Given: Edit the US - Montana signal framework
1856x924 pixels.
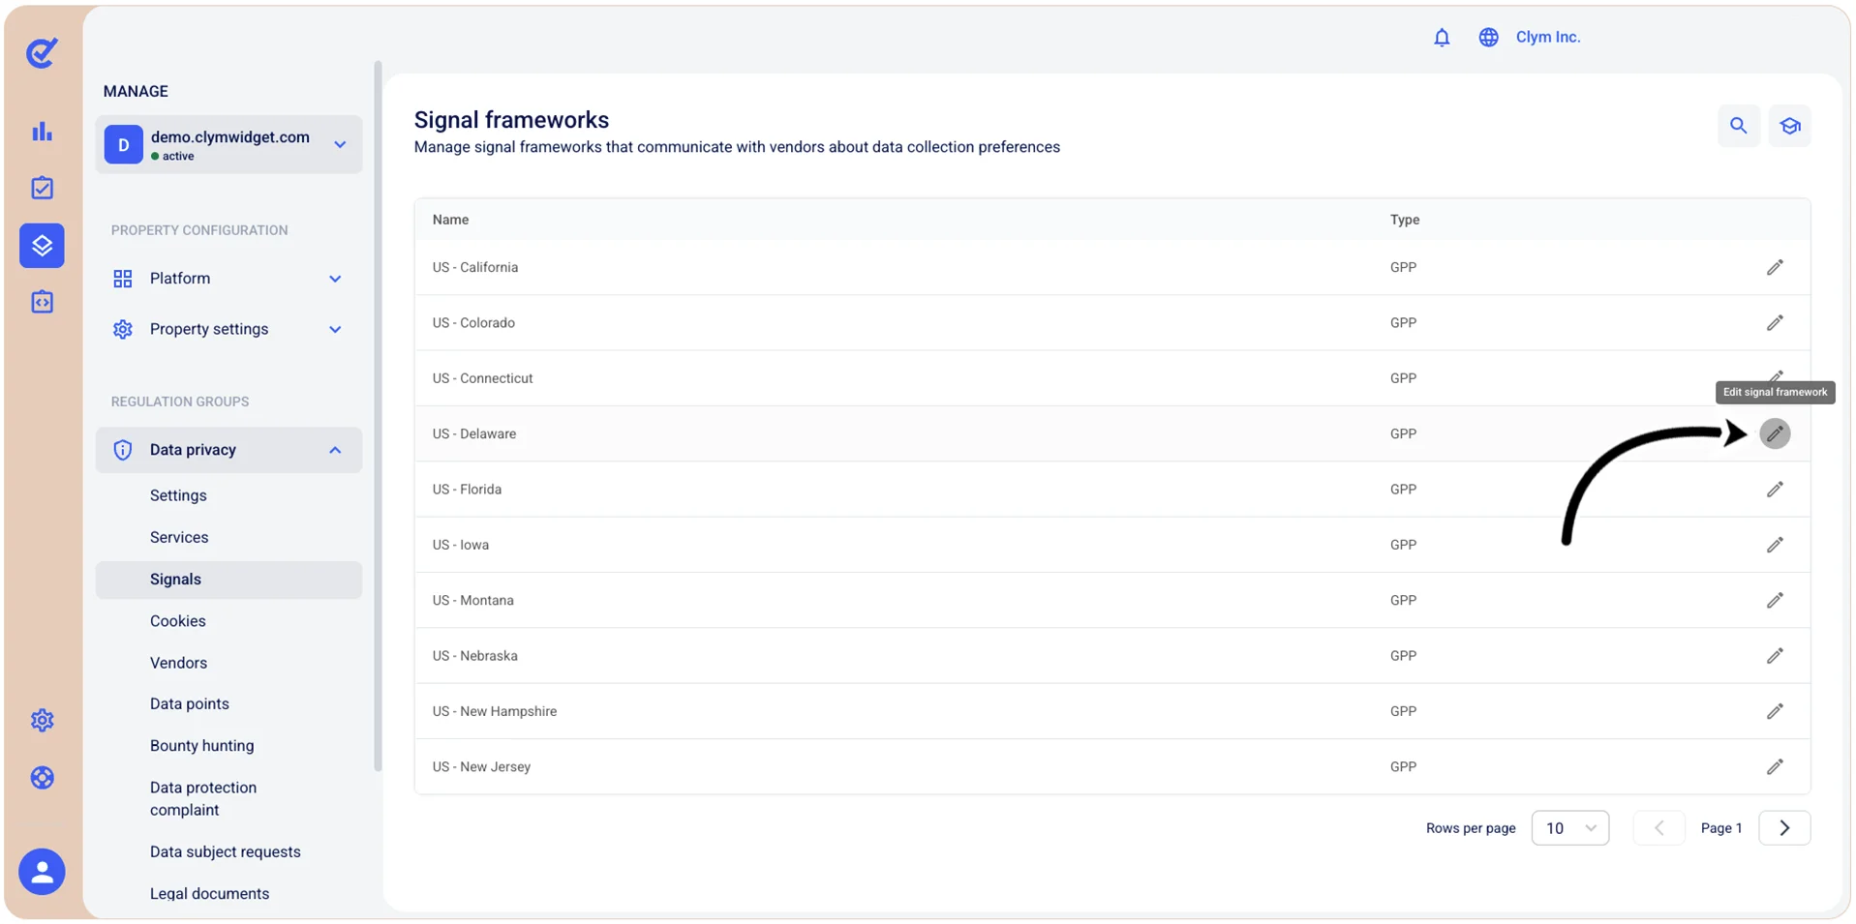Looking at the screenshot, I should pos(1775,600).
